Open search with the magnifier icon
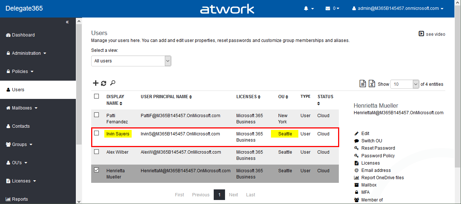461x204 pixels. click(x=113, y=83)
